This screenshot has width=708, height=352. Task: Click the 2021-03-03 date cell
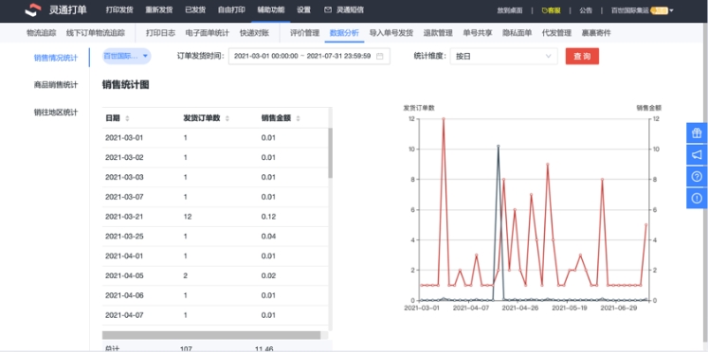124,177
